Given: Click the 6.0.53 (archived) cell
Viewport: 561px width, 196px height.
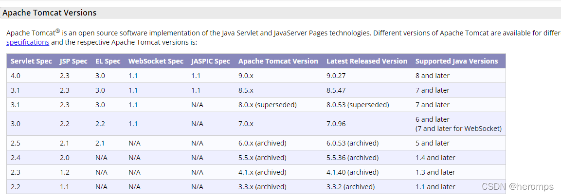Looking at the screenshot, I should coord(353,143).
